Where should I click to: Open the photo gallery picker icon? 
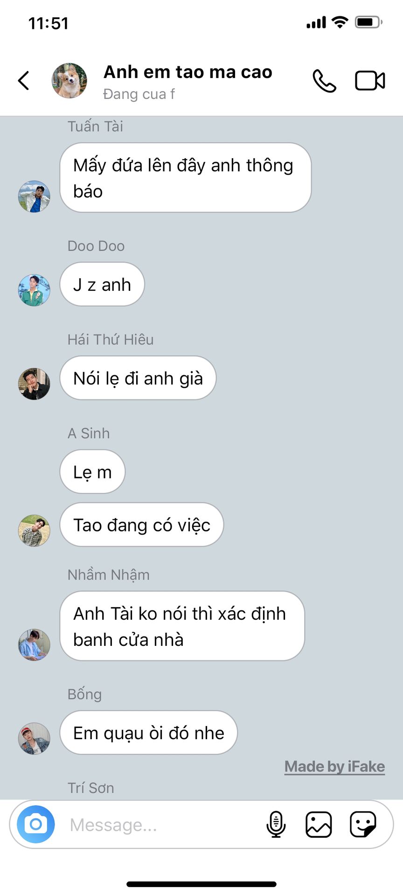[319, 825]
